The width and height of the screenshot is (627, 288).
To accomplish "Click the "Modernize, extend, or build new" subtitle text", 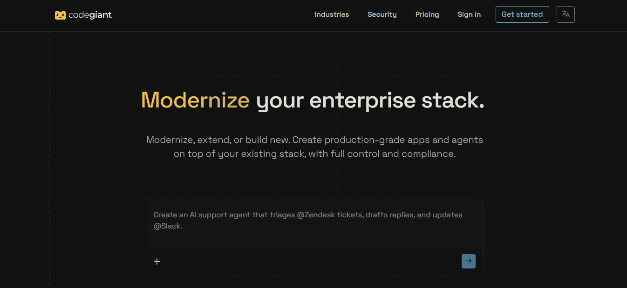I will tap(314, 147).
